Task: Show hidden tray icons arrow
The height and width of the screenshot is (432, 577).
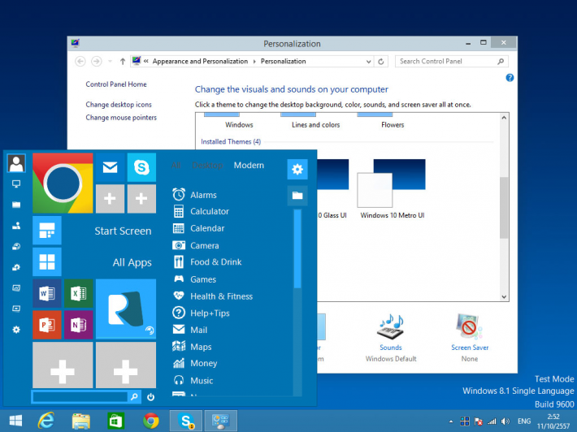Action: coord(451,421)
